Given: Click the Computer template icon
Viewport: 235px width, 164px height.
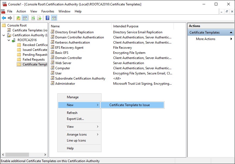Looking at the screenshot, I should (x=52, y=68).
